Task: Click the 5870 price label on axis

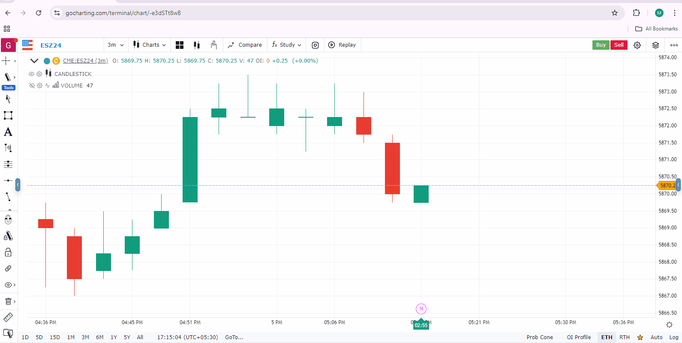Action: click(x=667, y=186)
